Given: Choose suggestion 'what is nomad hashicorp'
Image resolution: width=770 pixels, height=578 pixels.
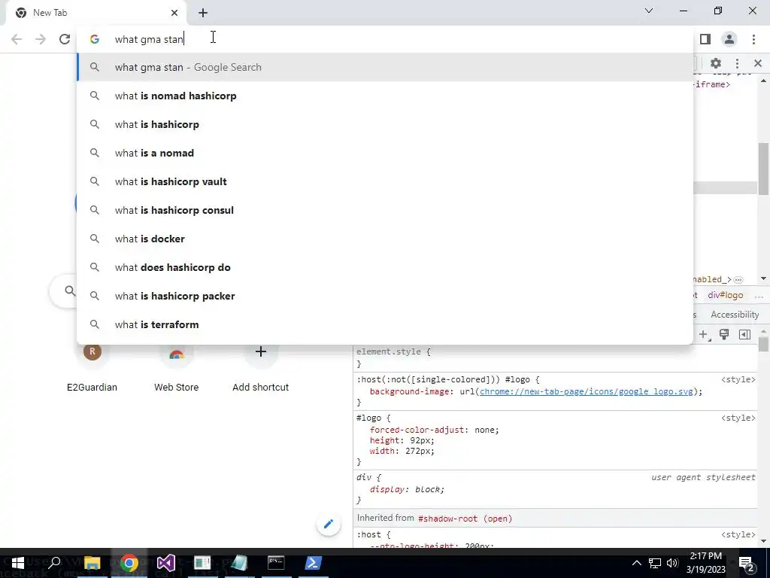Looking at the screenshot, I should [385, 96].
